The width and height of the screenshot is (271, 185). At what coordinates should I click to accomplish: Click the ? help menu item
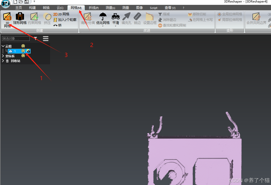tap(183, 8)
